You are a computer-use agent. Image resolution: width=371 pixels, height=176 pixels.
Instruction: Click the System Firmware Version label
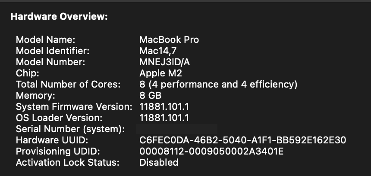(74, 107)
